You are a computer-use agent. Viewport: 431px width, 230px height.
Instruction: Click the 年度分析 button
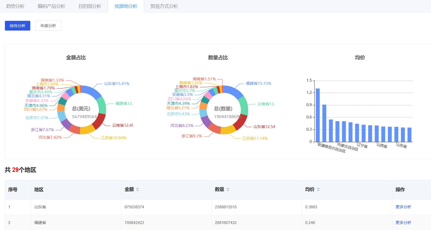pyautogui.click(x=48, y=26)
